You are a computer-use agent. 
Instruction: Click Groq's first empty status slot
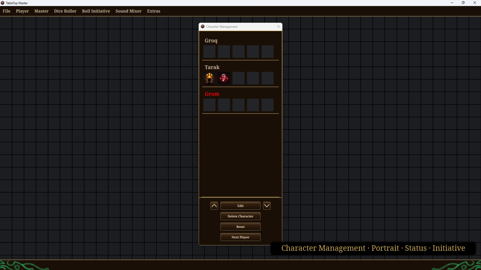(x=209, y=51)
